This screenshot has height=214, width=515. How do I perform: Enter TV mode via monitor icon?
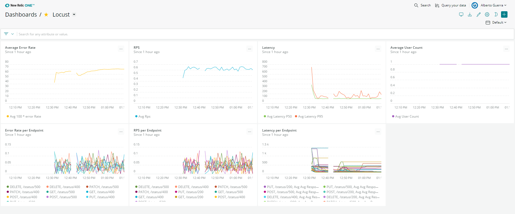(x=461, y=14)
